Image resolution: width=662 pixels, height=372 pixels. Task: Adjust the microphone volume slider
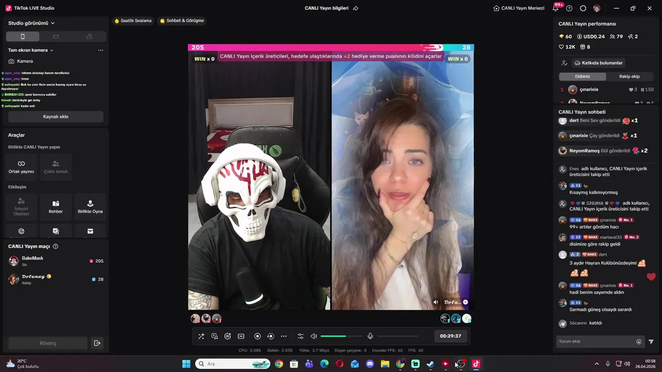click(x=398, y=336)
